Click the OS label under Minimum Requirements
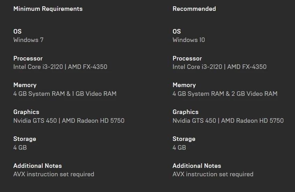295x192 pixels. point(17,31)
